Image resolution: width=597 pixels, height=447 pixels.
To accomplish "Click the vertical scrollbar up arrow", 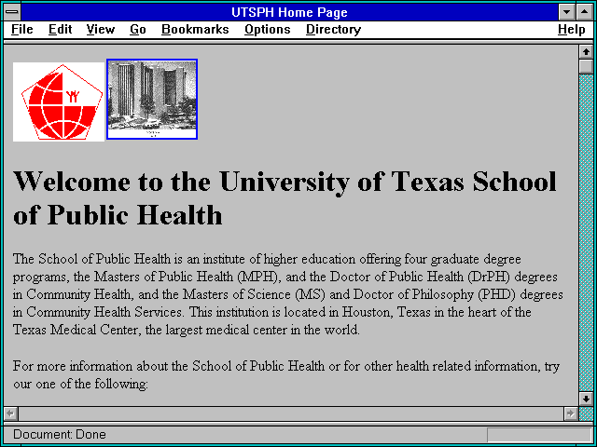I will (586, 52).
